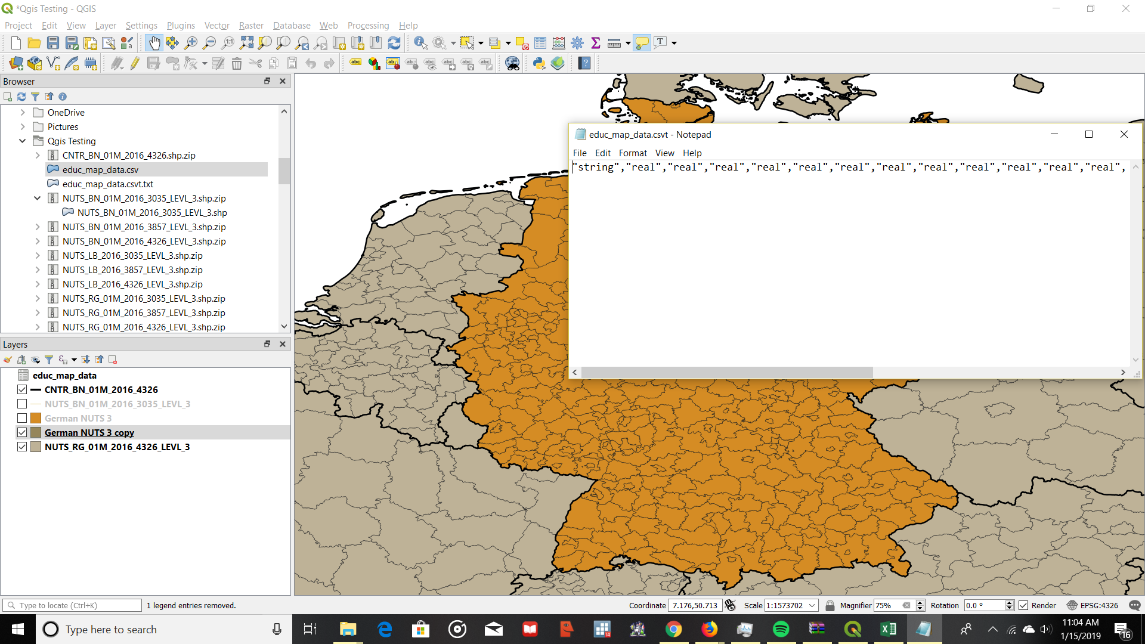Viewport: 1145px width, 644px height.
Task: Show the German NUTS 3 layer
Action: pyautogui.click(x=22, y=418)
